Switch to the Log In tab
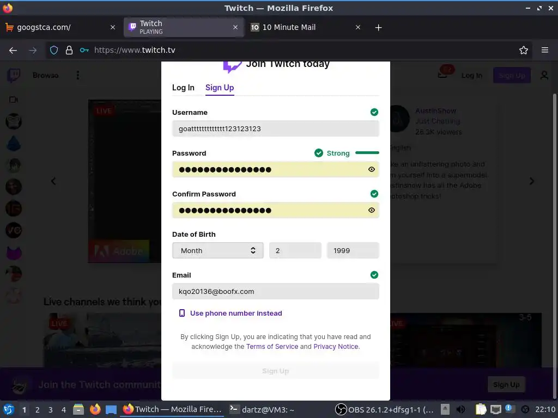The height and width of the screenshot is (418, 558). click(183, 88)
